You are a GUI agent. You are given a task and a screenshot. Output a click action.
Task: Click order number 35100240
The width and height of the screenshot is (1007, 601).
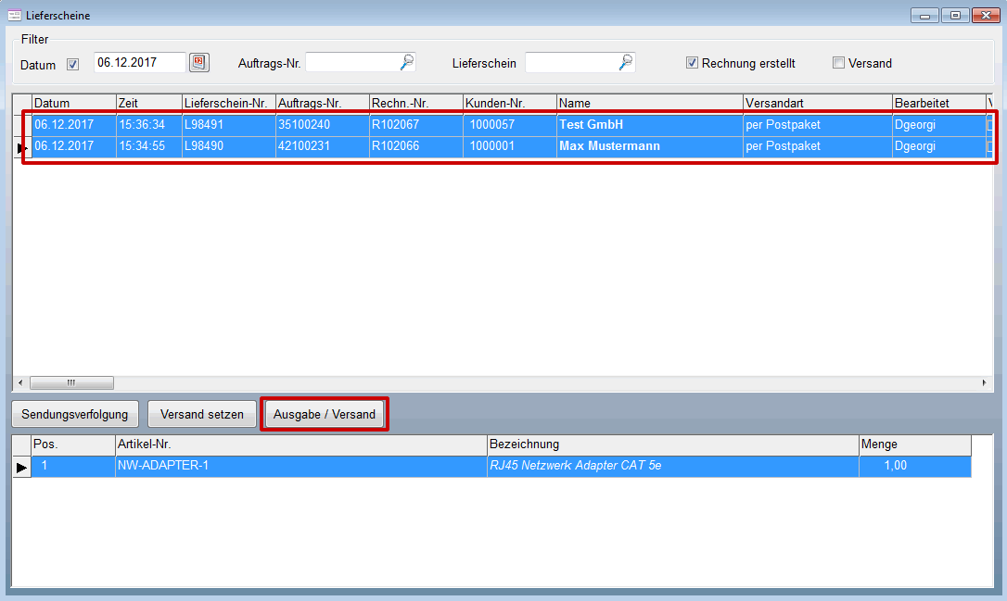pyautogui.click(x=323, y=124)
